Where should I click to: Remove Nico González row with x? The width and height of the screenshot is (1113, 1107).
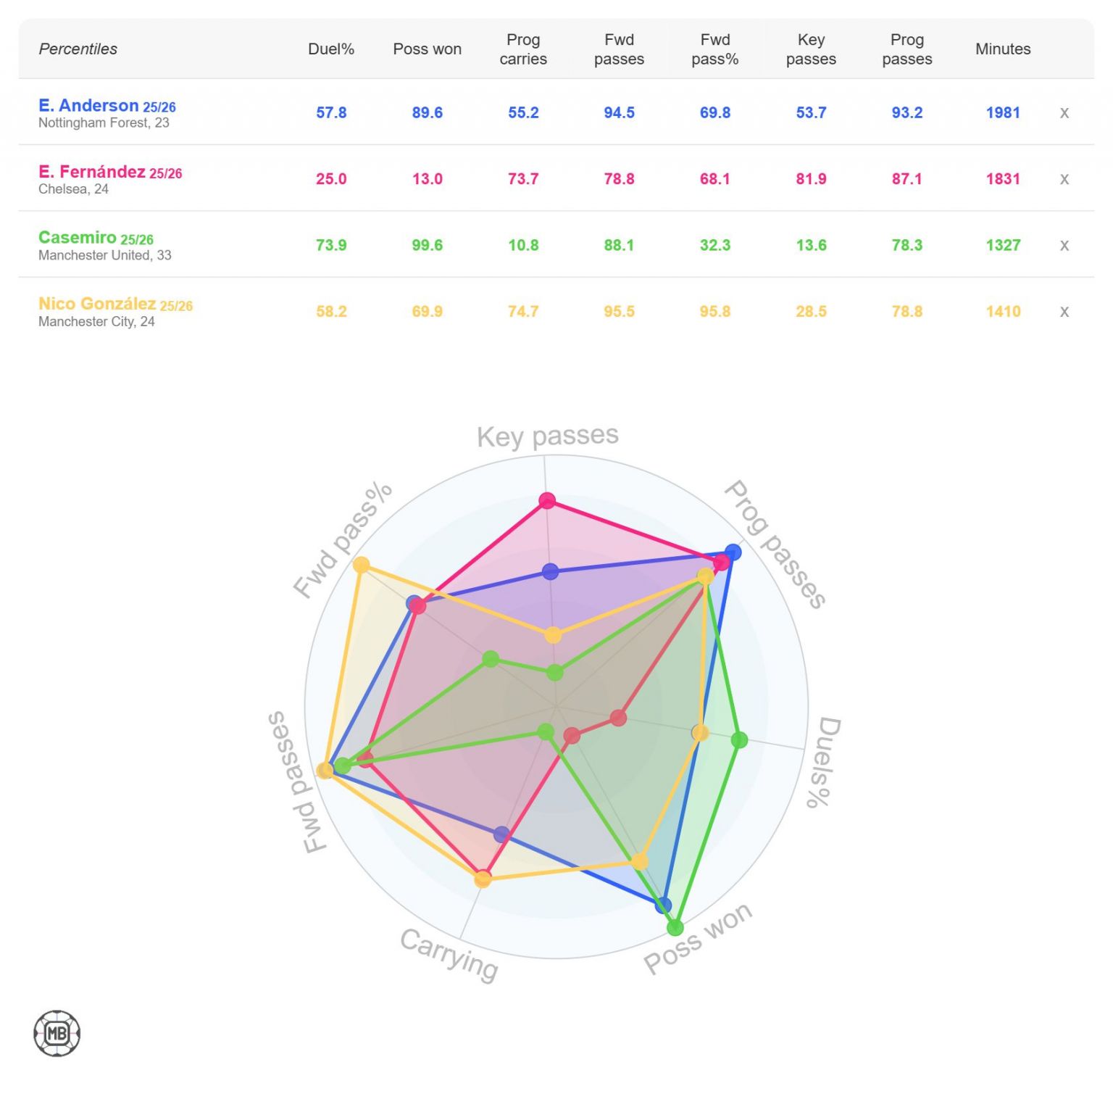[1064, 312]
